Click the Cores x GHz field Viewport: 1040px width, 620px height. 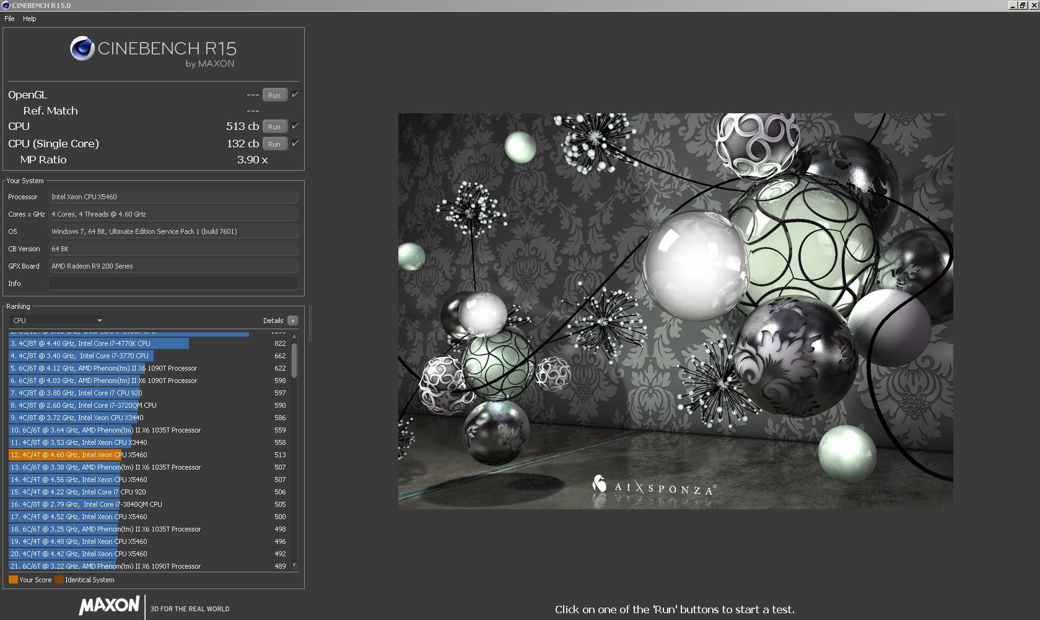pos(173,214)
